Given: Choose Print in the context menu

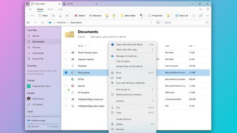Looking at the screenshot, I should [x=133, y=73].
